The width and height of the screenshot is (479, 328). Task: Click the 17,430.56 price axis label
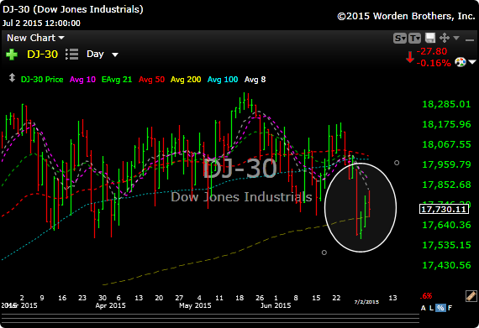[446, 265]
